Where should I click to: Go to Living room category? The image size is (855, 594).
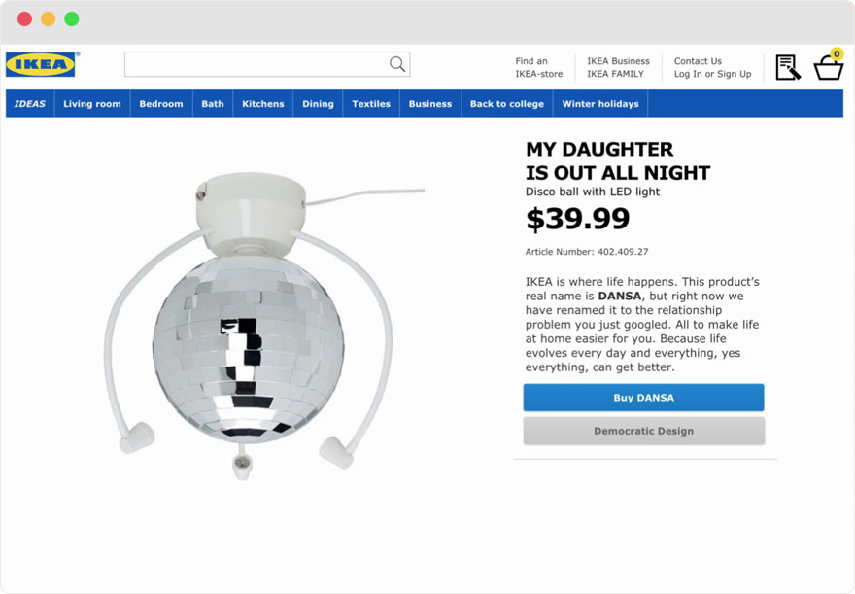(92, 104)
